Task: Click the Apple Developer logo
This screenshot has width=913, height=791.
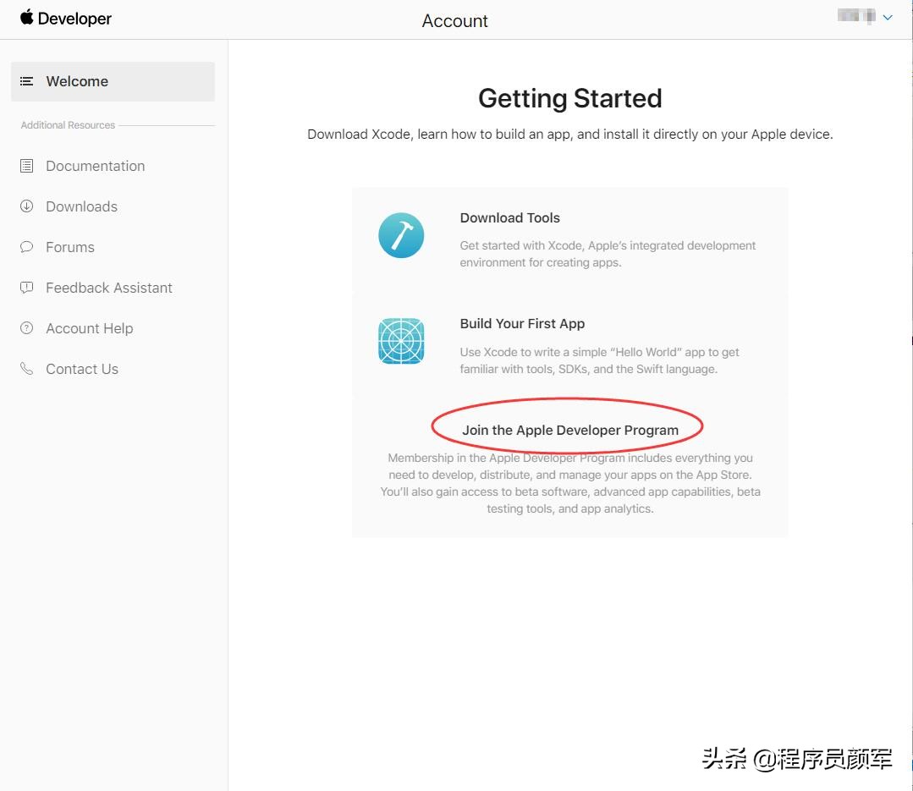Action: tap(65, 18)
